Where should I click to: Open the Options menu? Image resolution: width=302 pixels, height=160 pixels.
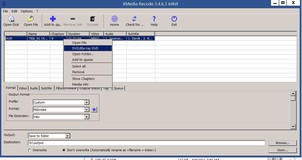(x=27, y=11)
